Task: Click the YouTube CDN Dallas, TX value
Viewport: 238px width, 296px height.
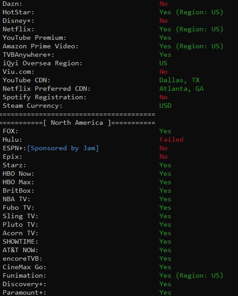Action: click(x=180, y=80)
